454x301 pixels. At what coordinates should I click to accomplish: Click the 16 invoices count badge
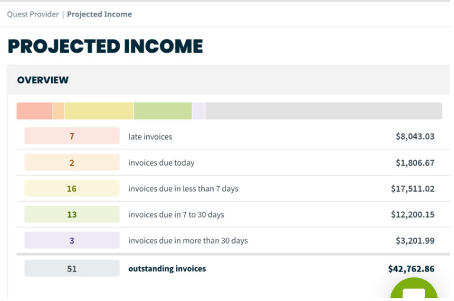tap(72, 188)
